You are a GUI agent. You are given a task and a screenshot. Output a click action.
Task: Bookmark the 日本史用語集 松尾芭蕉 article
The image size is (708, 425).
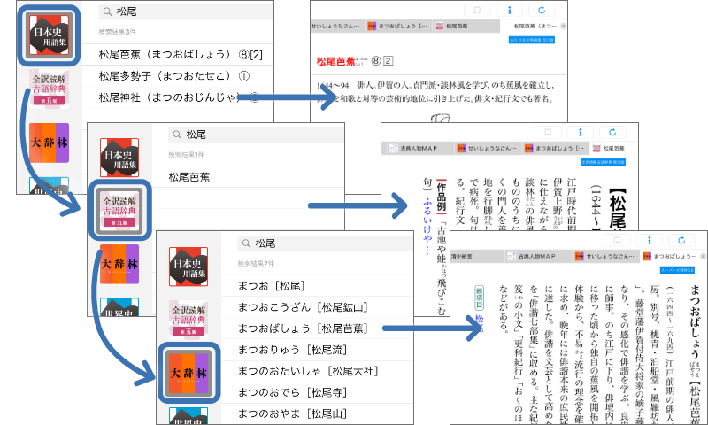point(477,10)
